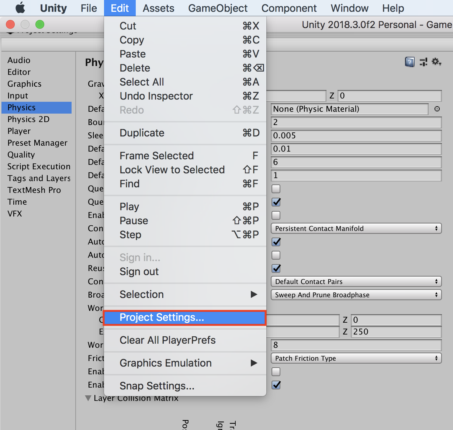This screenshot has height=430, width=453.
Task: Select Physics 2D in the settings list
Action: pos(28,119)
